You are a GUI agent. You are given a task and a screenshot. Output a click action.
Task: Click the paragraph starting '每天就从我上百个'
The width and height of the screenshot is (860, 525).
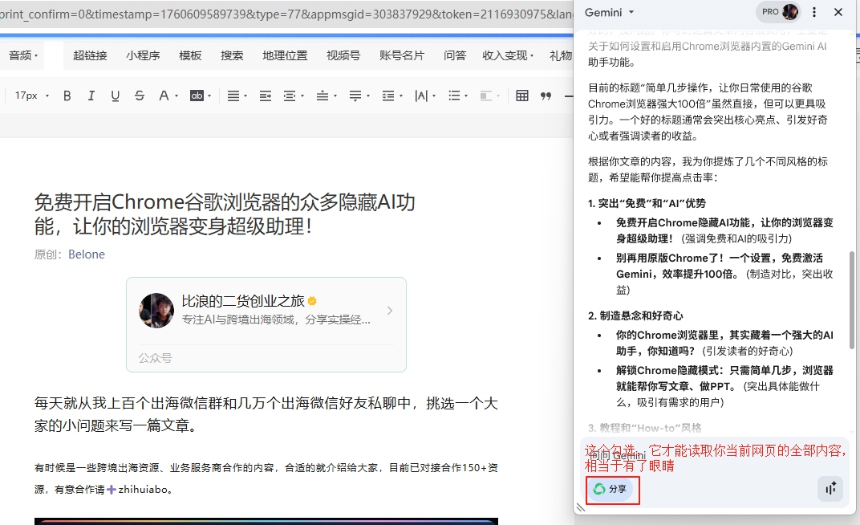(266, 414)
